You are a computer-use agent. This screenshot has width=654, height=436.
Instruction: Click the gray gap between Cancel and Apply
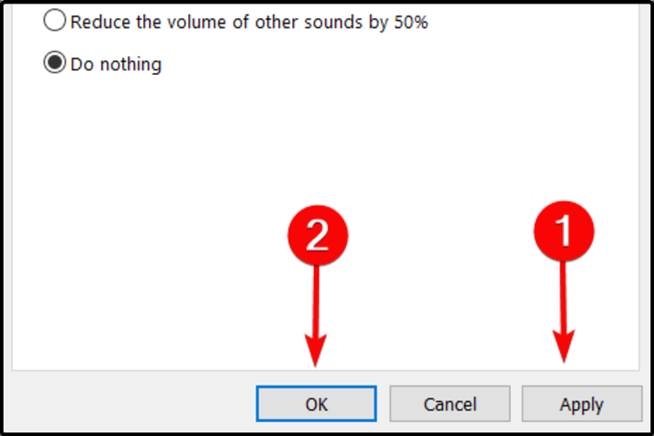coord(516,405)
